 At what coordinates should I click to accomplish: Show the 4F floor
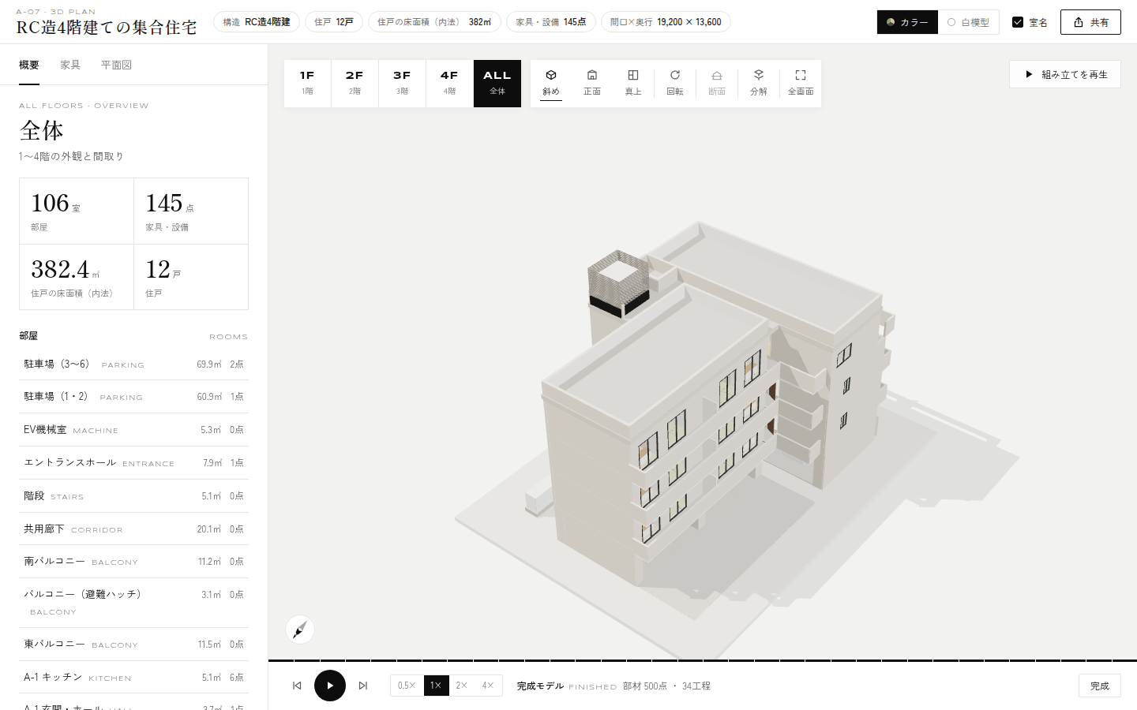tap(449, 83)
